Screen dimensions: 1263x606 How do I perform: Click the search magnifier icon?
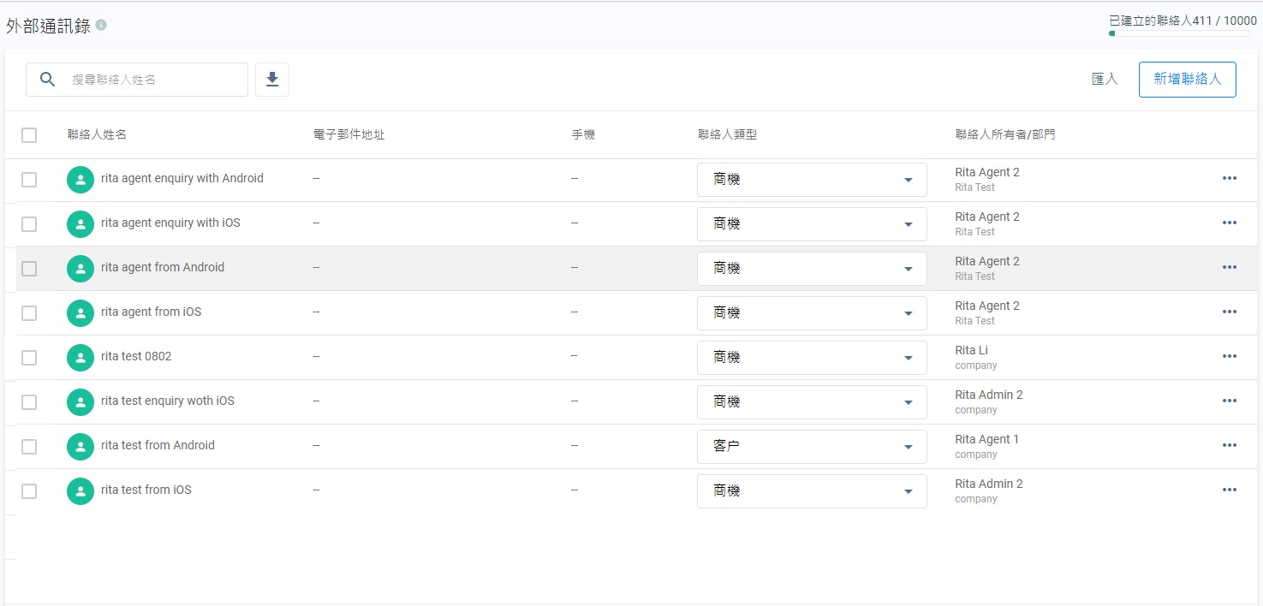(48, 80)
